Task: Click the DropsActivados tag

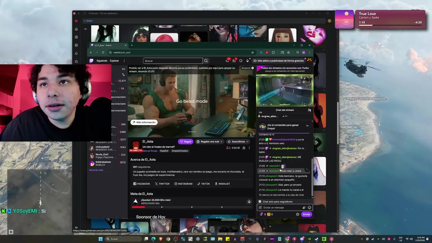Action: [x=180, y=151]
